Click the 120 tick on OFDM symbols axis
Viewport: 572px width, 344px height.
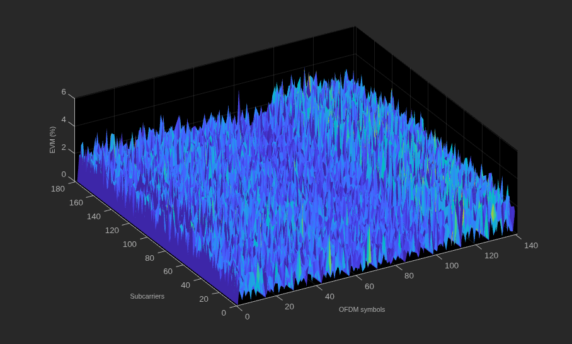click(491, 256)
